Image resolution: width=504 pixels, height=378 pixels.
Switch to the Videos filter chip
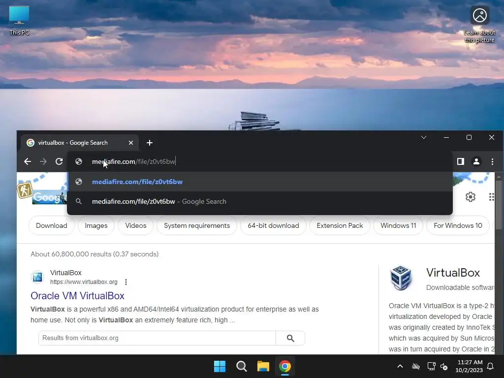(x=136, y=225)
